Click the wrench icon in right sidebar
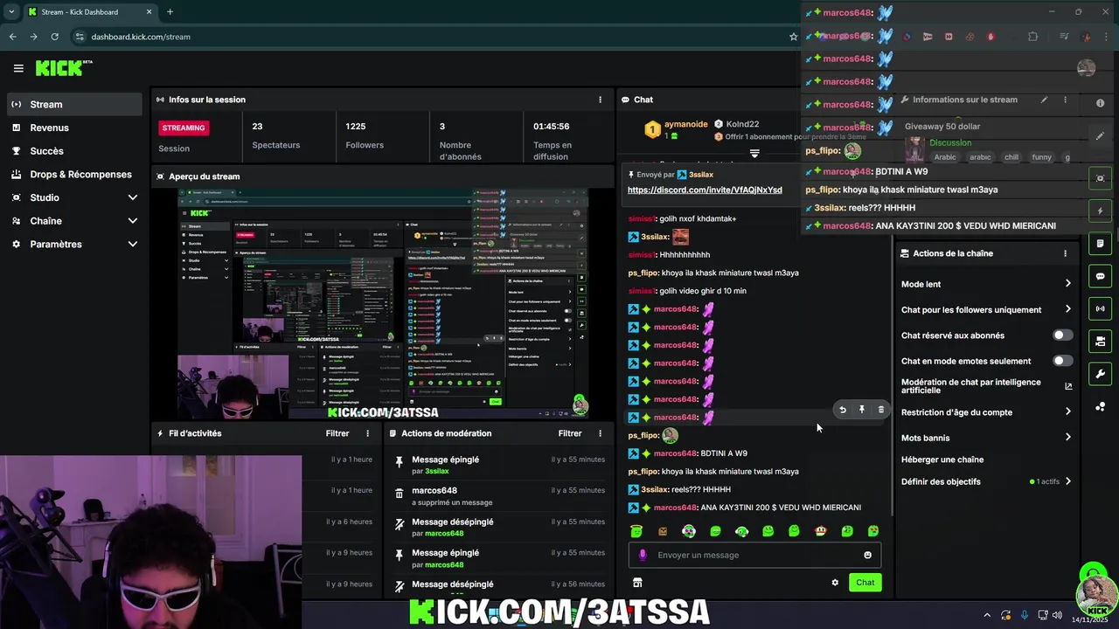The width and height of the screenshot is (1119, 629). tap(1100, 374)
